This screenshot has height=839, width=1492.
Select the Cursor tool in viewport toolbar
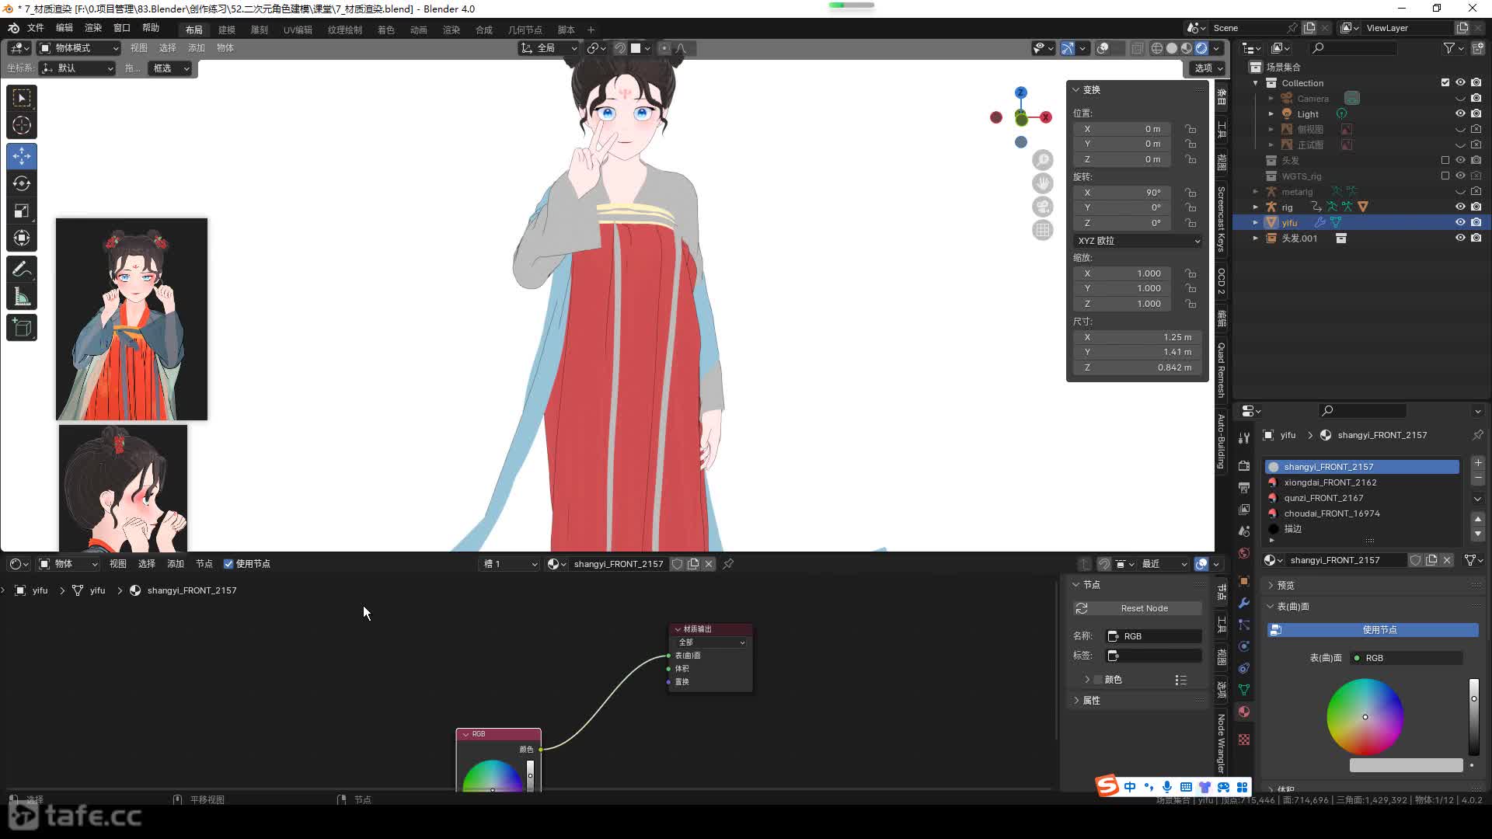(22, 125)
